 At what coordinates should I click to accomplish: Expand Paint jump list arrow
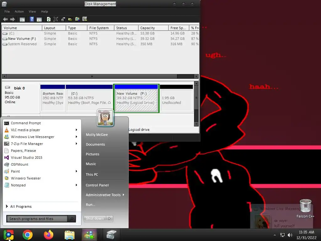click(x=76, y=171)
